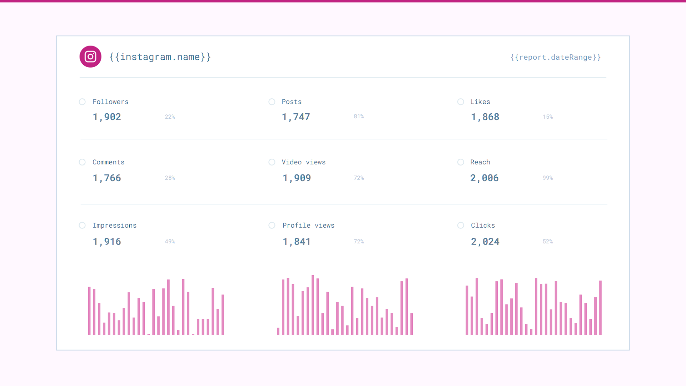Click the Posts 81% change percentage

click(x=359, y=117)
